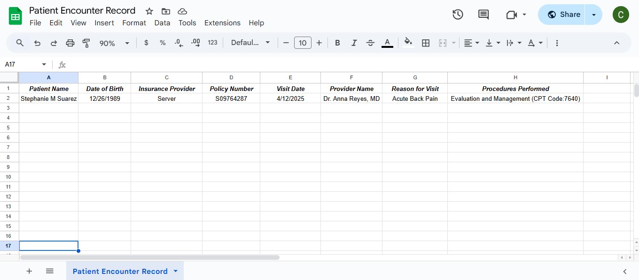Select the Patient Encounter Record sheet tab
Image resolution: width=639 pixels, height=280 pixels.
[120, 271]
